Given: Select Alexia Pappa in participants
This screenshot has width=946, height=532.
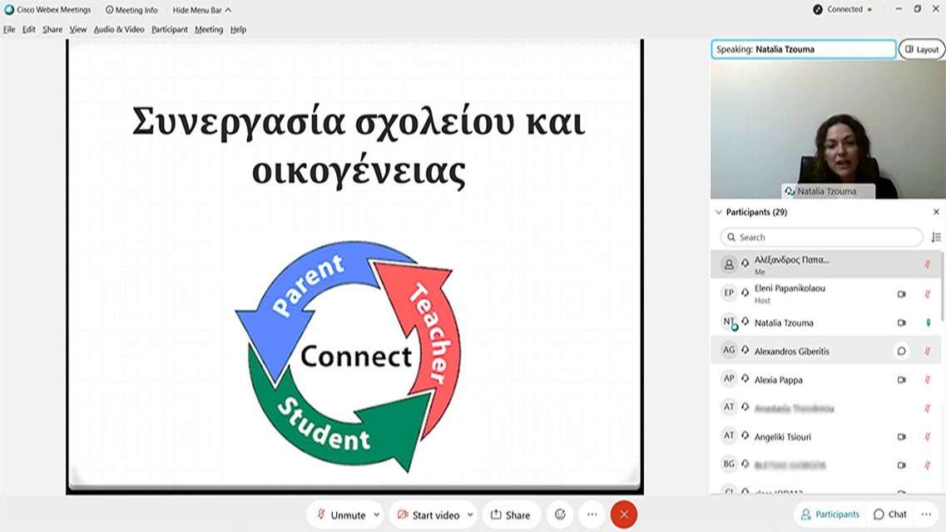Looking at the screenshot, I should (825, 380).
